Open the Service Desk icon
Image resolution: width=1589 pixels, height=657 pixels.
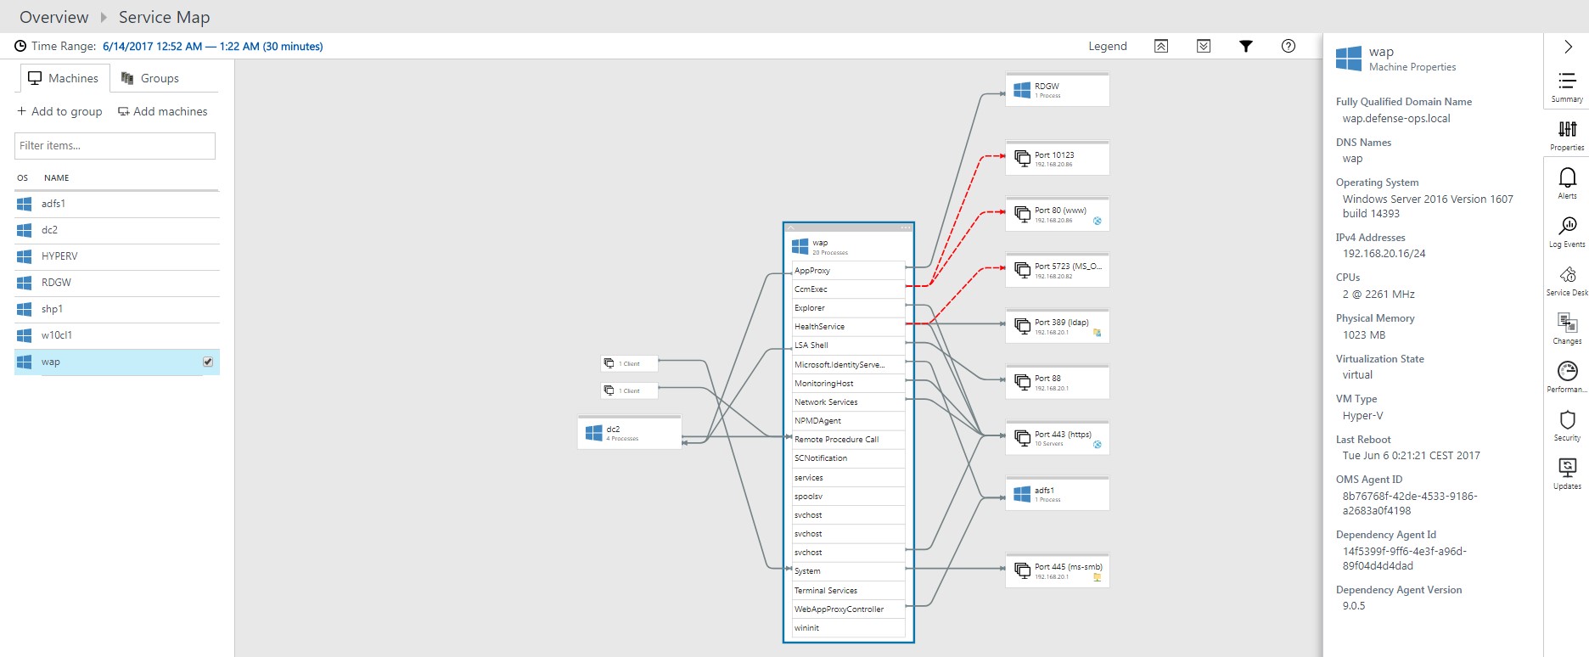pos(1567,274)
